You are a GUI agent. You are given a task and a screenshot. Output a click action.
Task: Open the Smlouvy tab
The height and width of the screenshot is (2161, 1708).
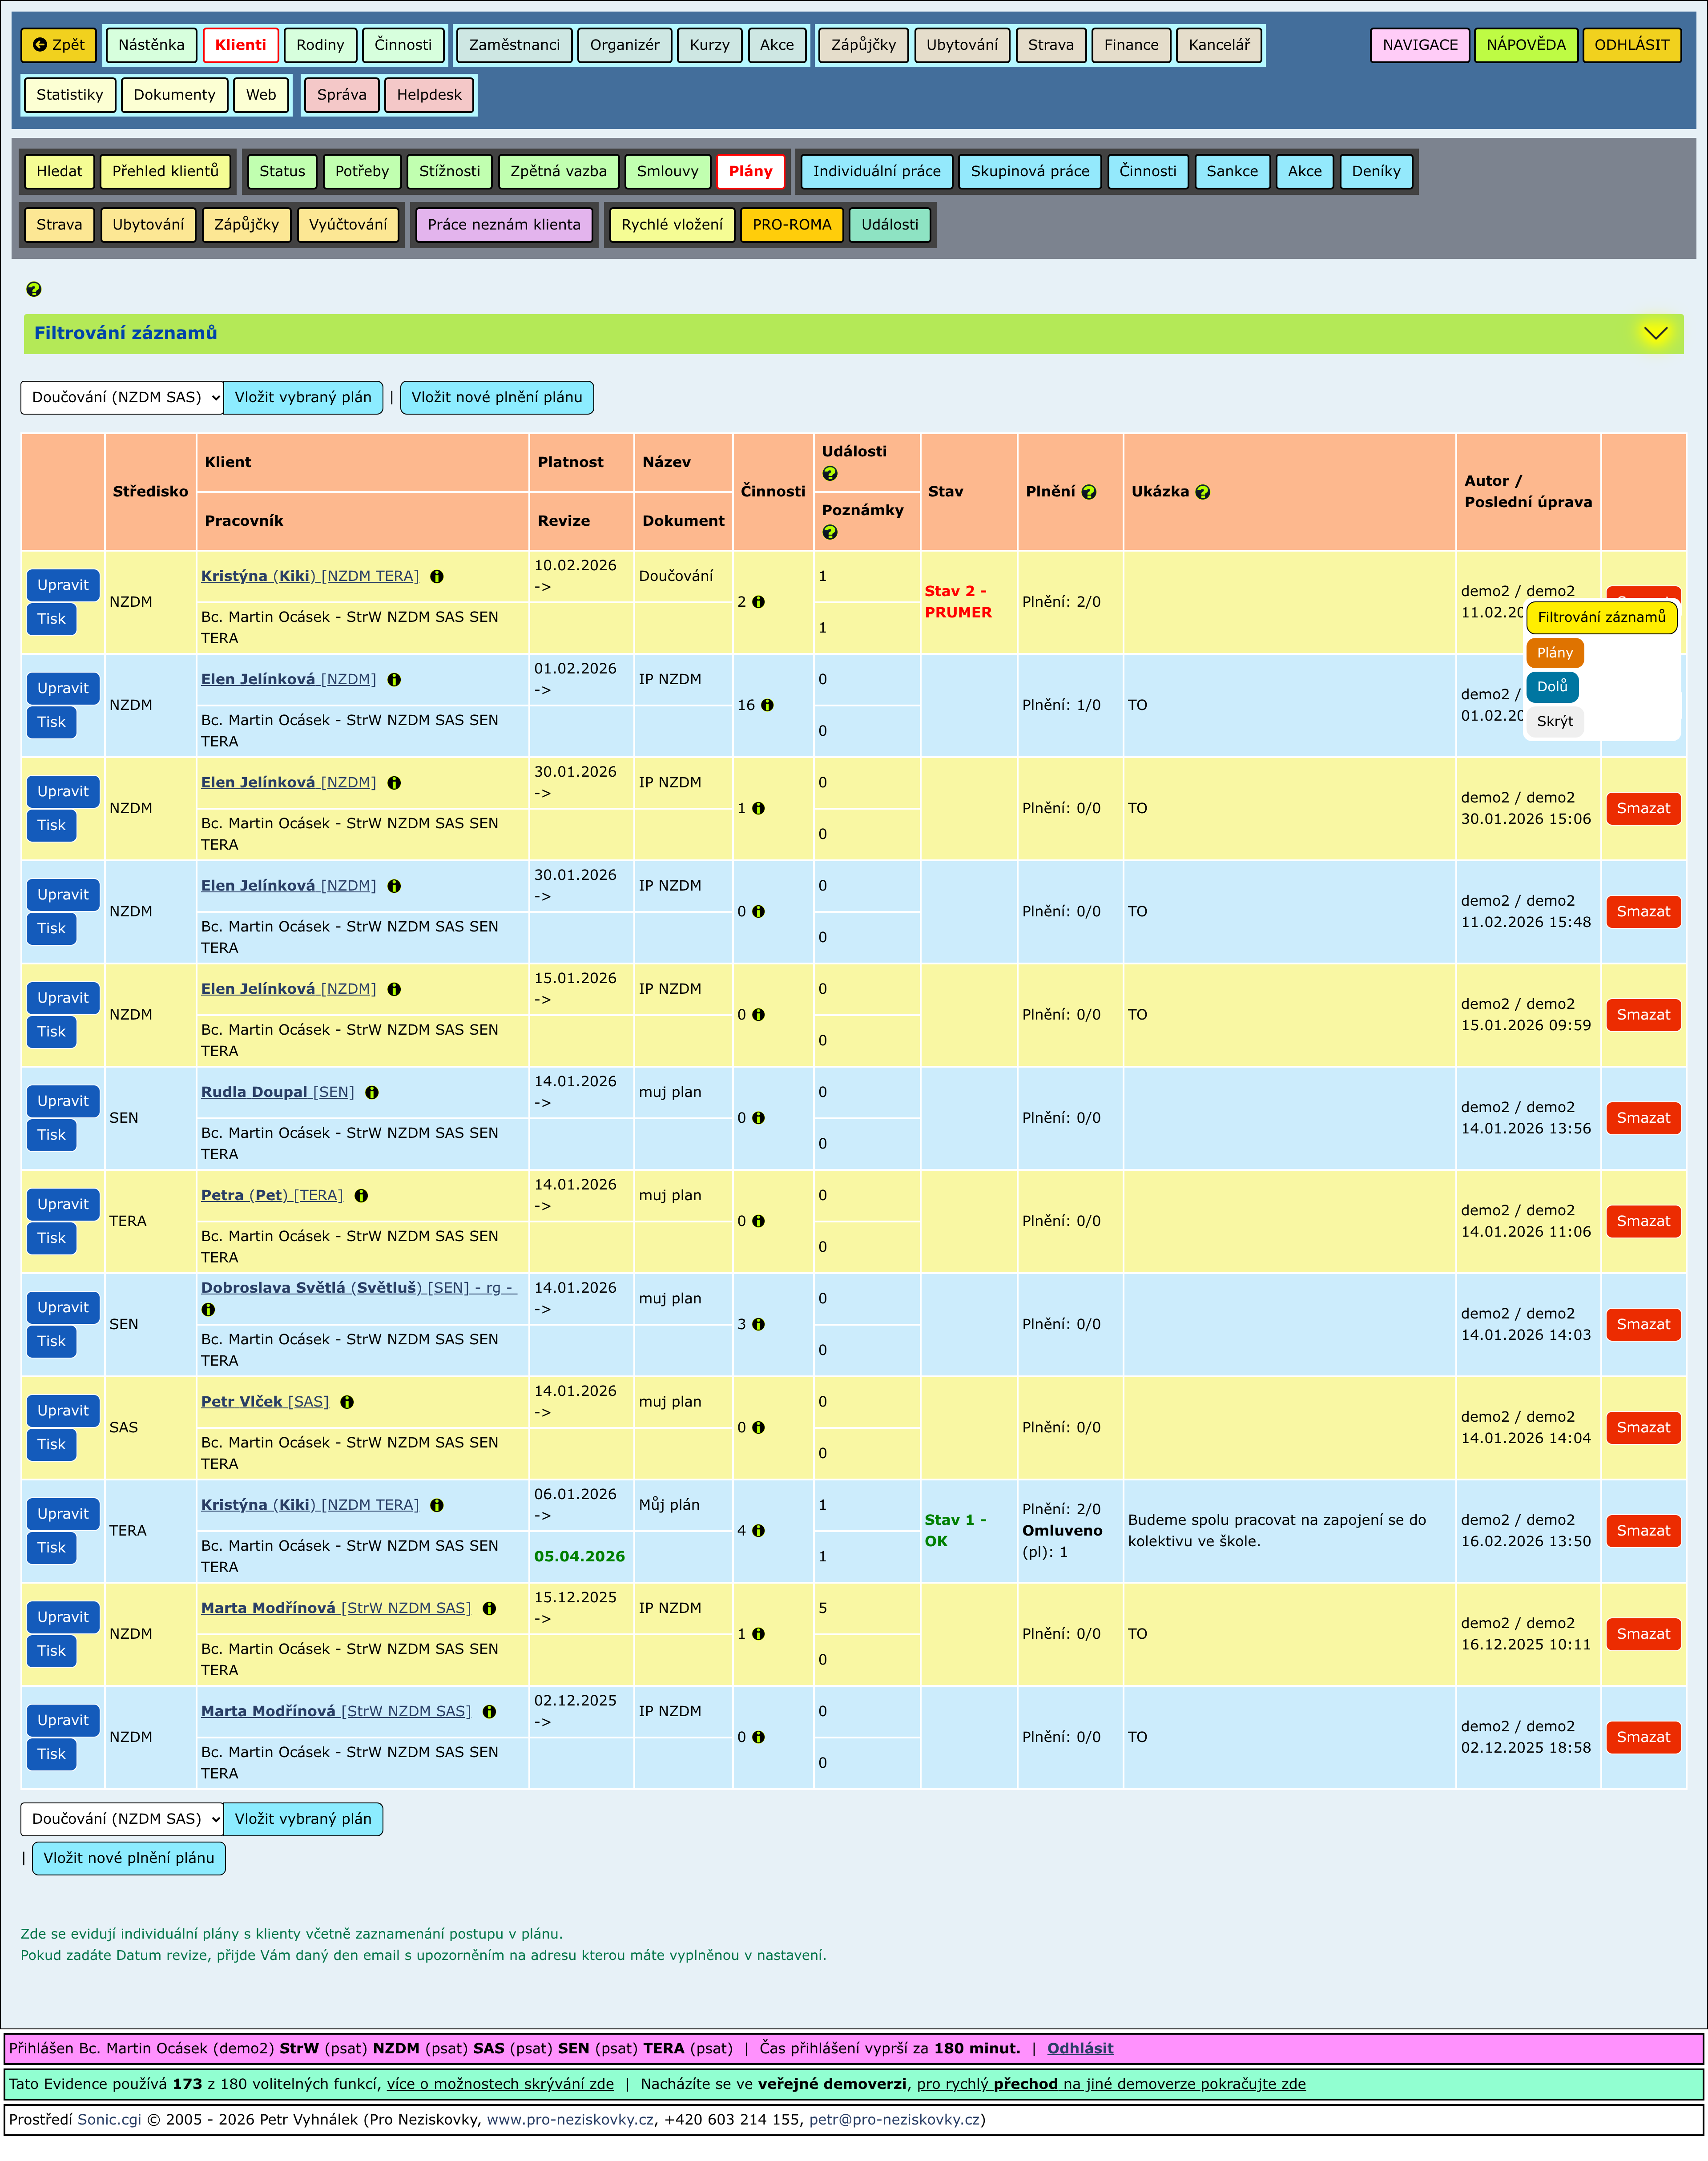[x=667, y=171]
